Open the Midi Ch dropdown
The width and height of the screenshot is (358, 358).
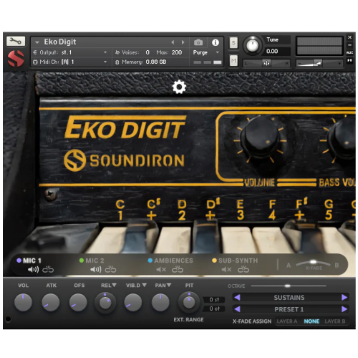(x=105, y=62)
